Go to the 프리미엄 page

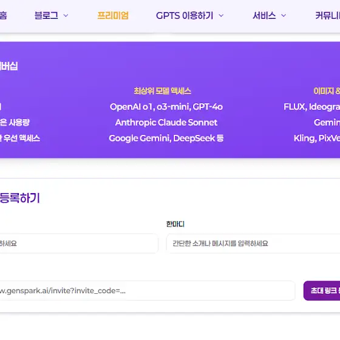[113, 16]
